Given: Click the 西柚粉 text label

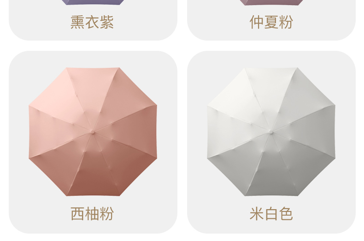Looking at the screenshot, I should [x=92, y=214].
